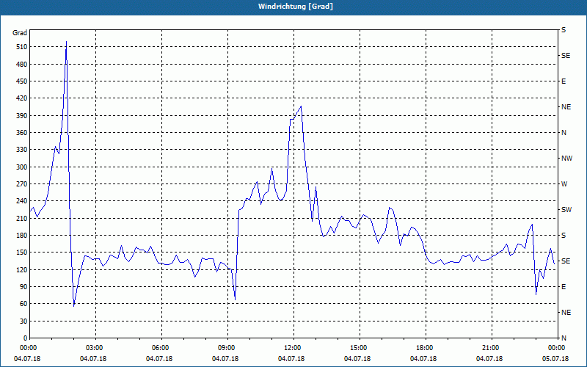Screen dimensions: 587x367
Task: Select the N compass label at the zero line
Action: pos(564,338)
